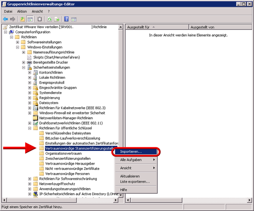Open the Alle Aufgaben submenu

pyautogui.click(x=131, y=160)
